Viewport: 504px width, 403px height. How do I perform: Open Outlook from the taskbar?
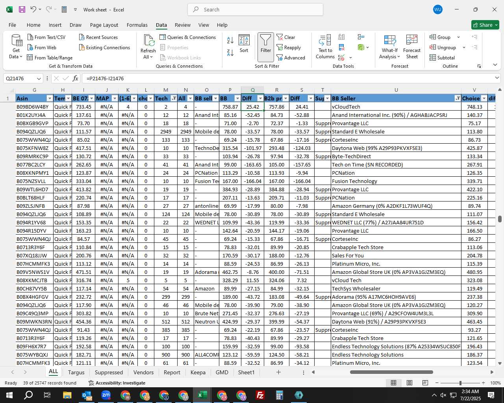tap(87, 395)
